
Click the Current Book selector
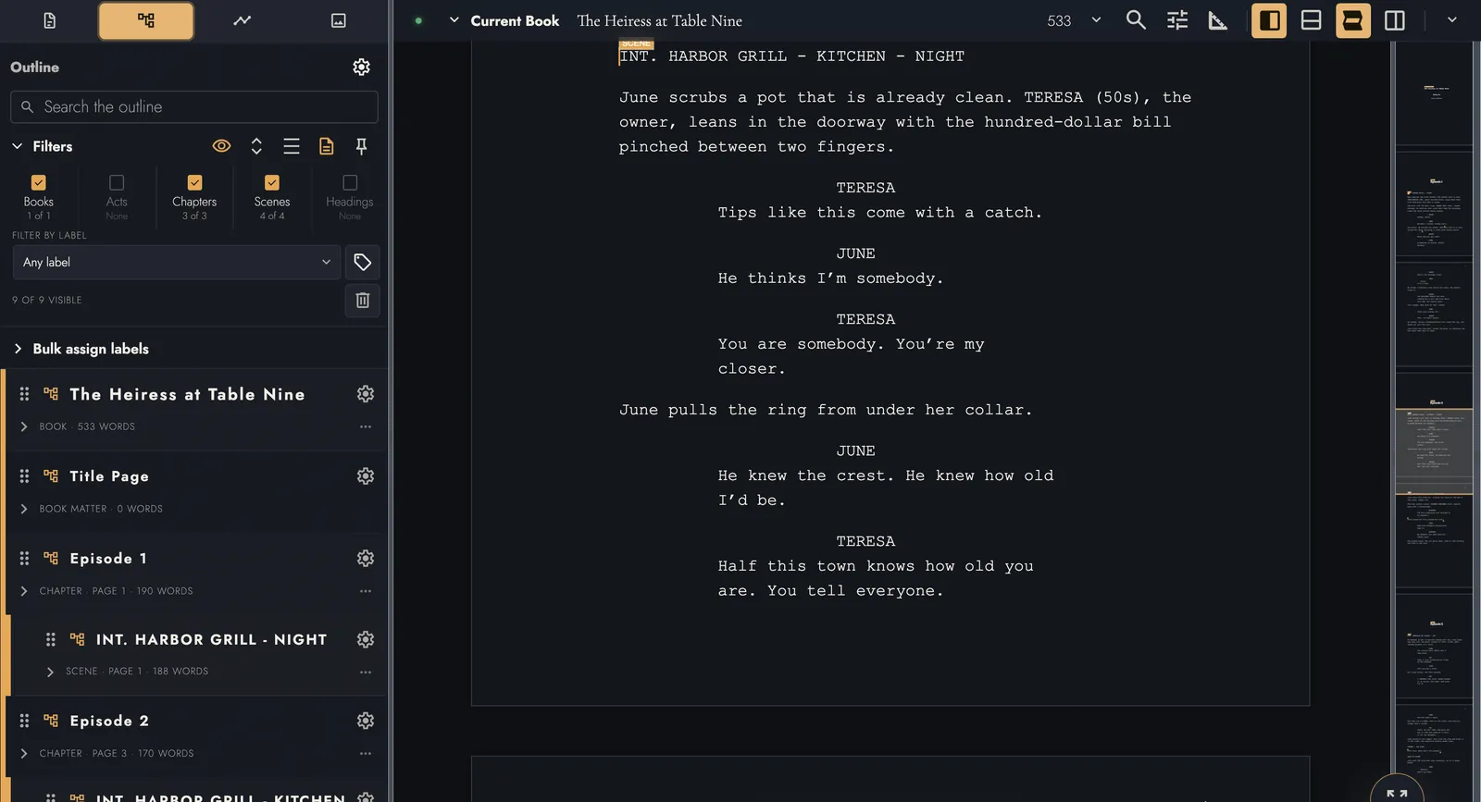click(x=515, y=20)
